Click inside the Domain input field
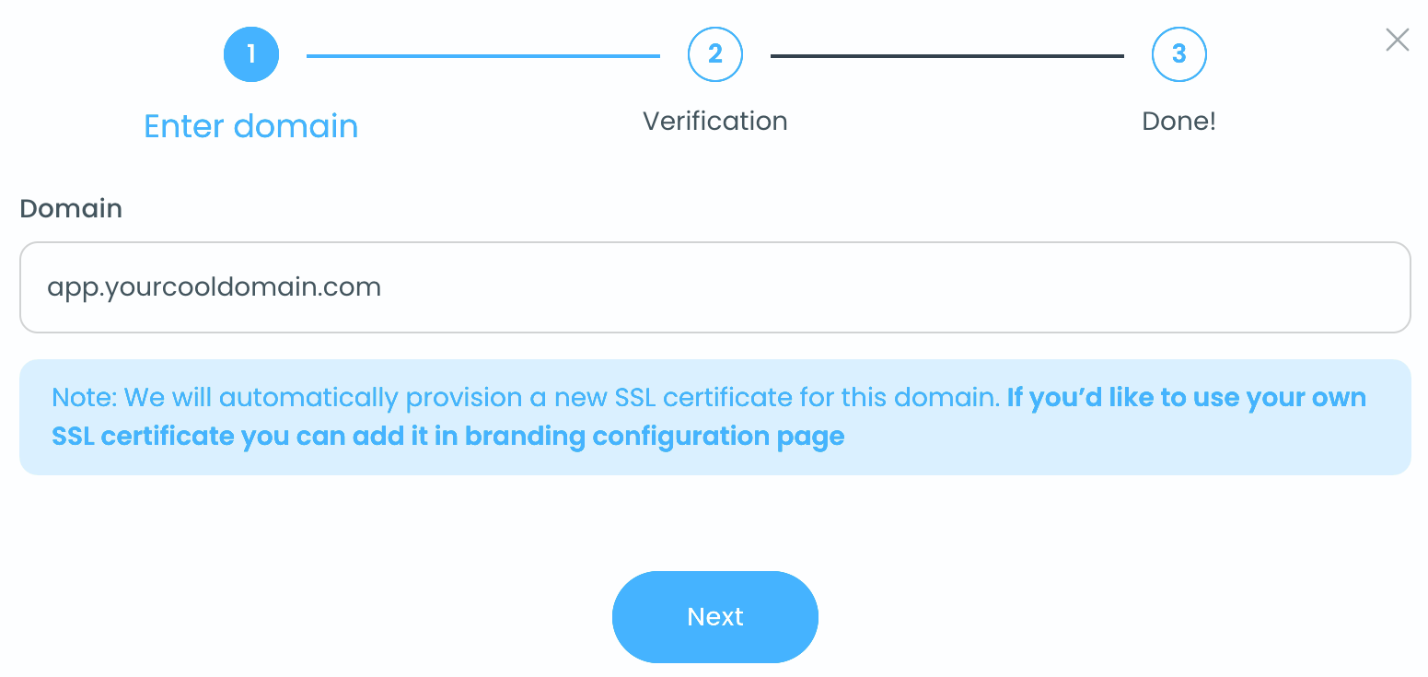Screen dimensions: 1428x677 [x=715, y=287]
